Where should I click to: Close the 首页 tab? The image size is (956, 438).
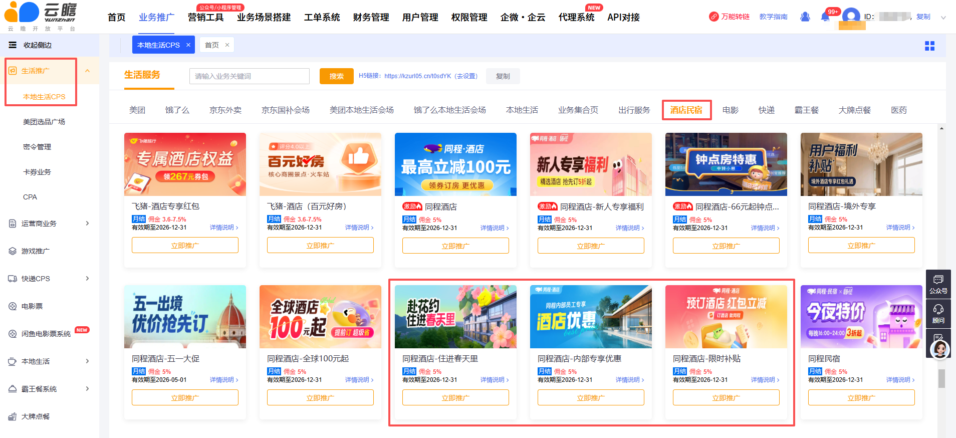[x=227, y=45]
